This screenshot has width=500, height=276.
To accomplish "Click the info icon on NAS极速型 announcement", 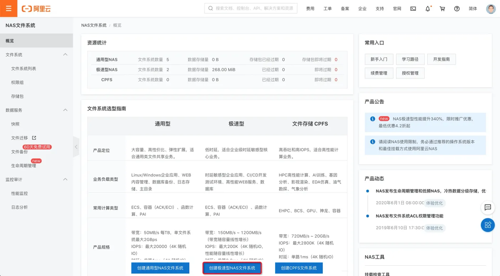I will (x=372, y=119).
